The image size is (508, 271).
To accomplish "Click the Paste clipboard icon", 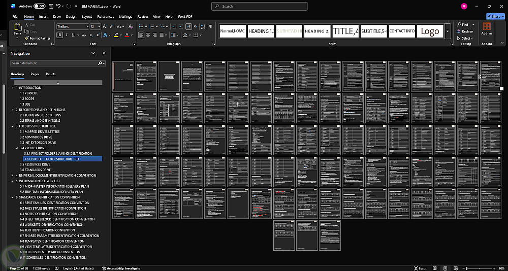I will 17,27.
